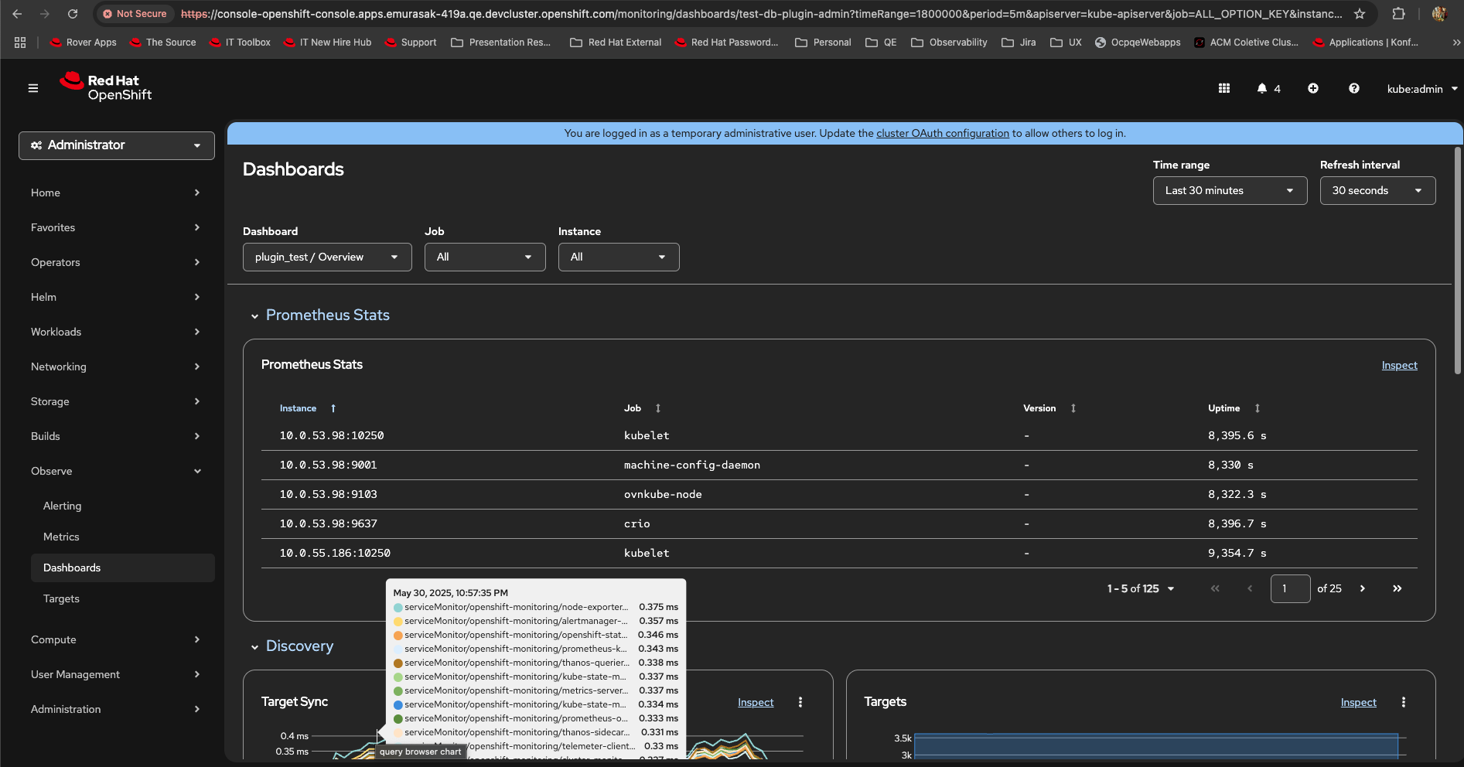Open the application launcher grid icon
Image resolution: width=1464 pixels, height=767 pixels.
[1224, 89]
